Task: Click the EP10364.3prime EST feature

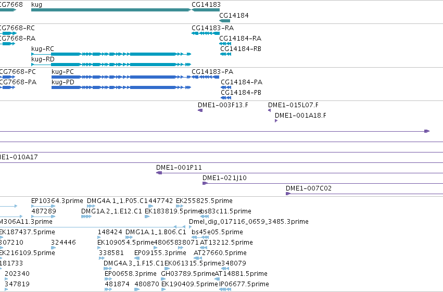Action: [43, 206]
